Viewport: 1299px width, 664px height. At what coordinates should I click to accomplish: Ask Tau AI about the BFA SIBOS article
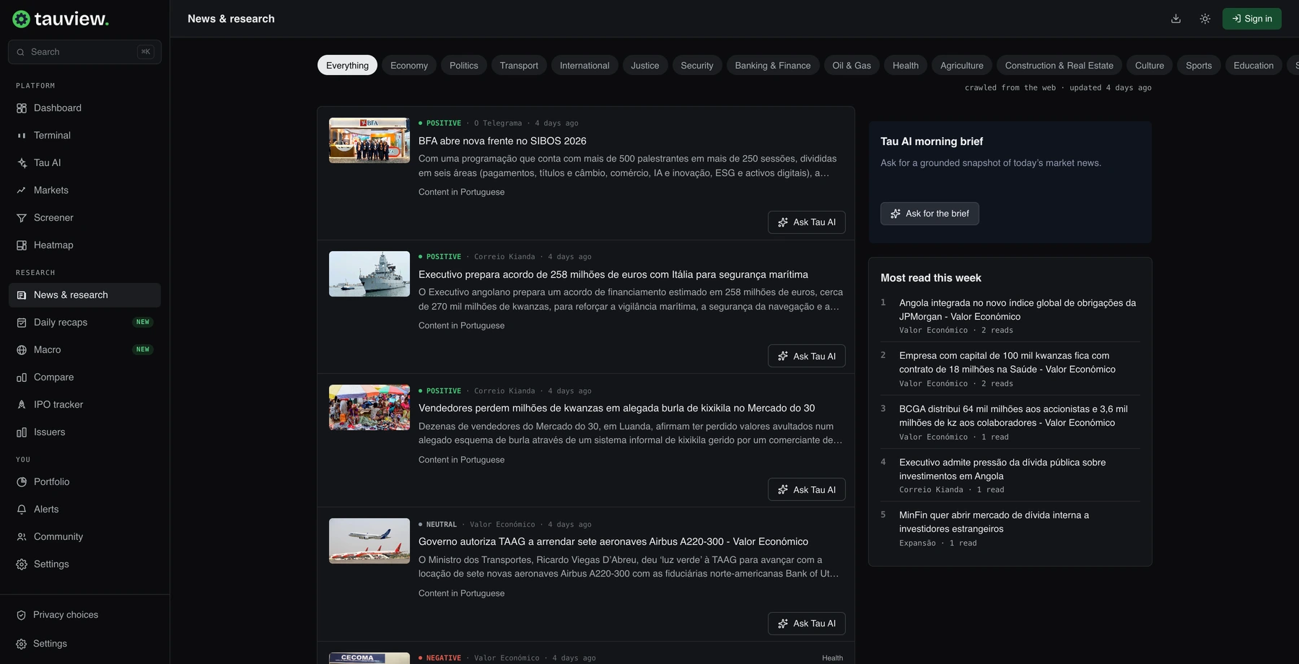806,222
